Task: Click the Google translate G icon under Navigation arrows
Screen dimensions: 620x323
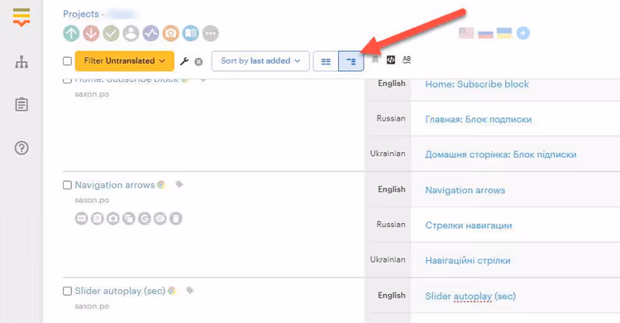Action: 145,218
